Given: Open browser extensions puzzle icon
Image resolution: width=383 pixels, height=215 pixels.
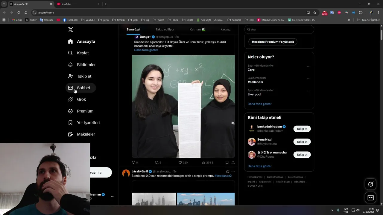Looking at the screenshot, I should (361, 13).
